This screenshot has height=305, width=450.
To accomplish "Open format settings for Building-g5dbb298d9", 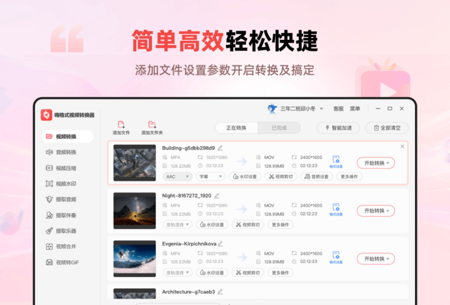I will (x=336, y=161).
